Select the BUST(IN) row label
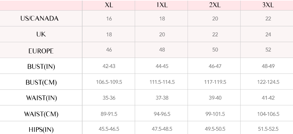The height and width of the screenshot is (134, 293). pos(41,67)
